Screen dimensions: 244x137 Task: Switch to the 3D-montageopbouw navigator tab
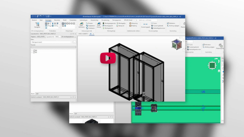[68, 37]
